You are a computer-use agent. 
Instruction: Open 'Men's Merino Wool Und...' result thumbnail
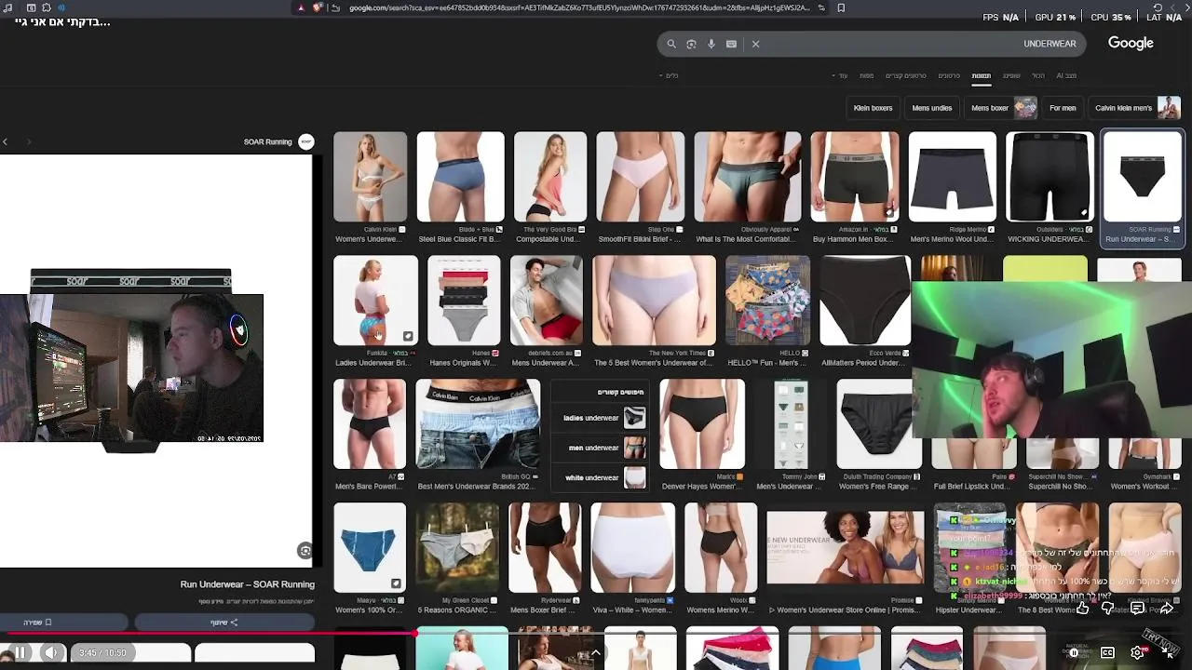(952, 177)
